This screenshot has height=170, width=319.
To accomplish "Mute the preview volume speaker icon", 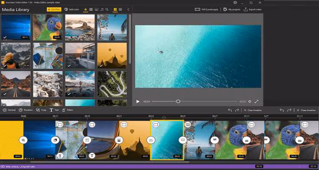I will [250, 101].
